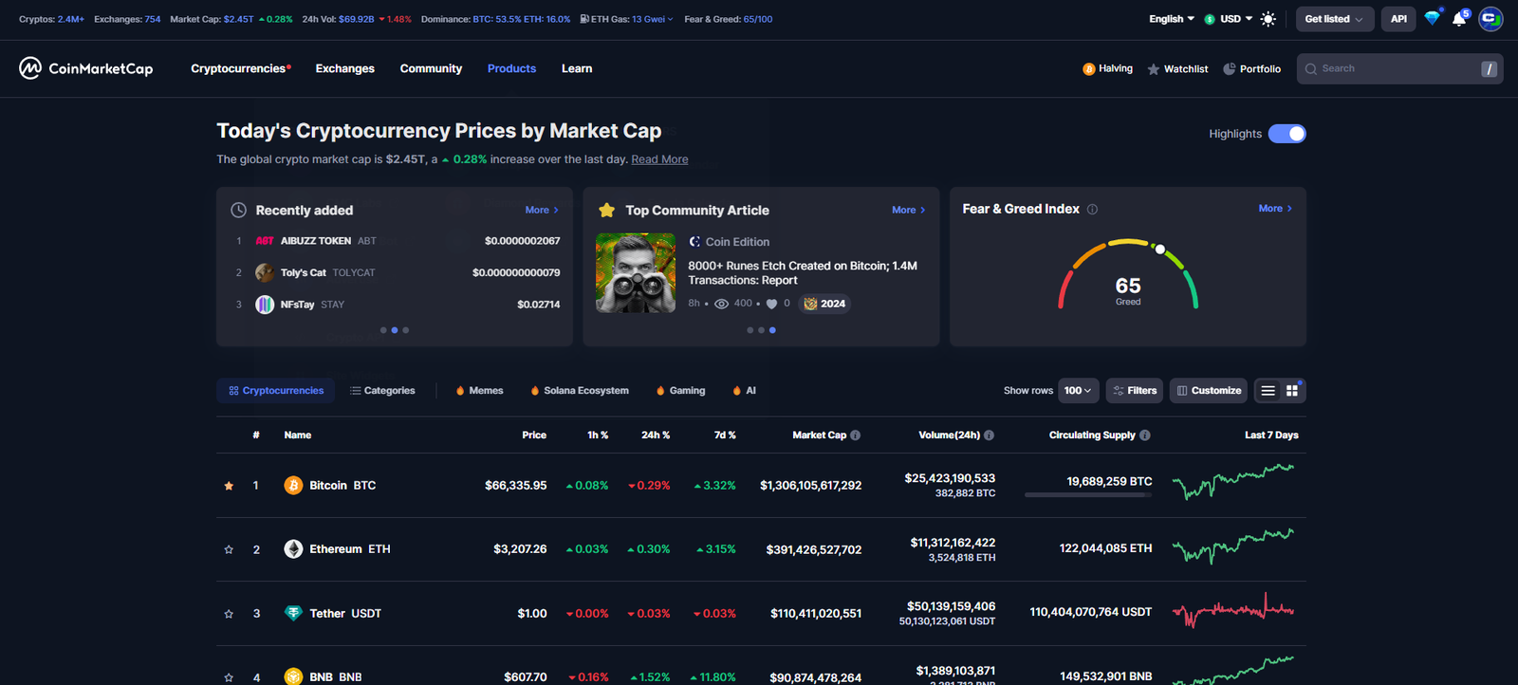Open the English language dropdown
The height and width of the screenshot is (685, 1518).
[x=1172, y=19]
